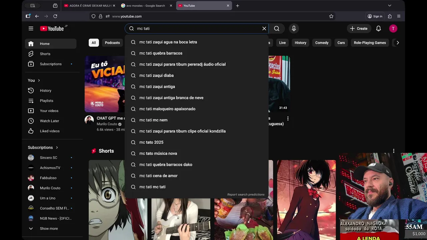Image resolution: width=427 pixels, height=240 pixels.
Task: Click Murilo Couto channel avatar under video
Action: [x=89, y=120]
